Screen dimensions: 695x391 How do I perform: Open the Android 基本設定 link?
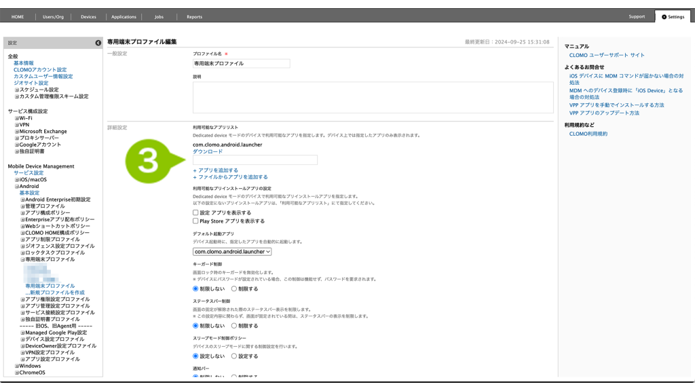[x=29, y=193]
